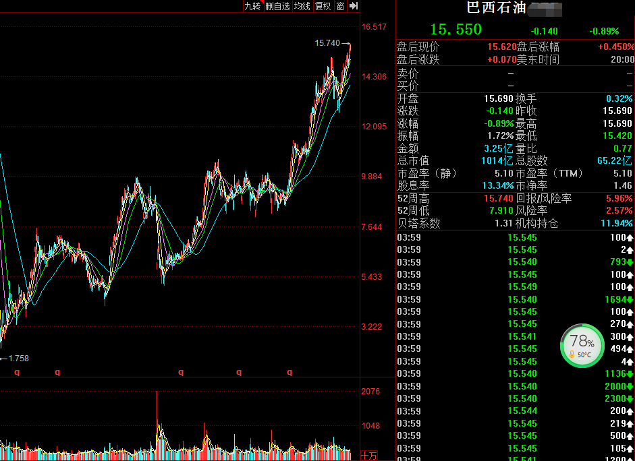Click the 十万 volume unit label
This screenshot has width=635, height=461.
point(369,456)
